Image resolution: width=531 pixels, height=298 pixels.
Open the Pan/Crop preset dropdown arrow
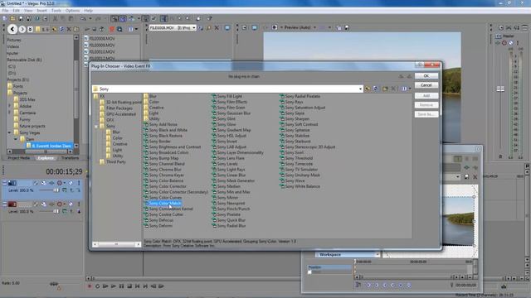(x=458, y=176)
